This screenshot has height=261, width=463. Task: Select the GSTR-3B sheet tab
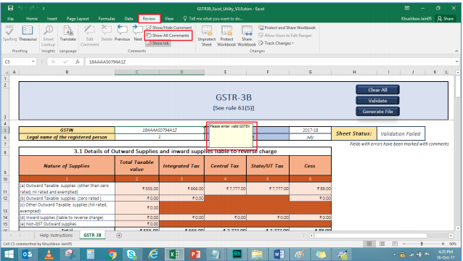tap(92, 236)
